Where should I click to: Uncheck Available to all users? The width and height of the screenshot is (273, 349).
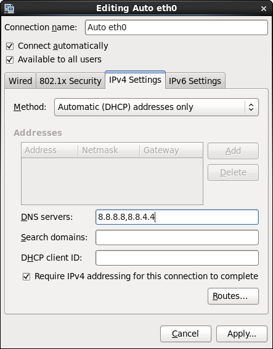coord(10,60)
